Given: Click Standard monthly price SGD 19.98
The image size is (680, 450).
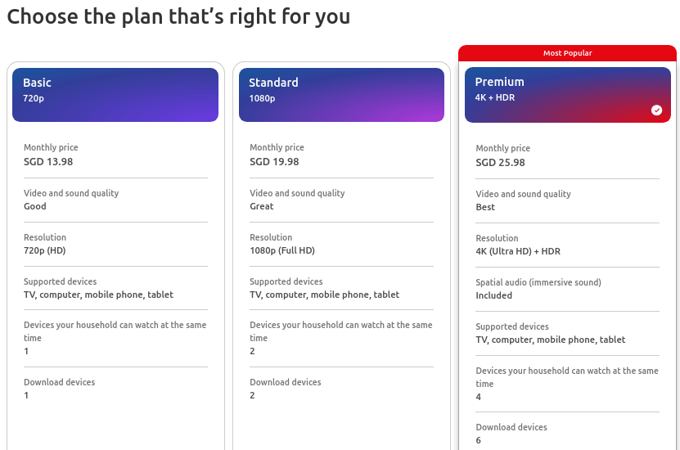Looking at the screenshot, I should pos(274,162).
